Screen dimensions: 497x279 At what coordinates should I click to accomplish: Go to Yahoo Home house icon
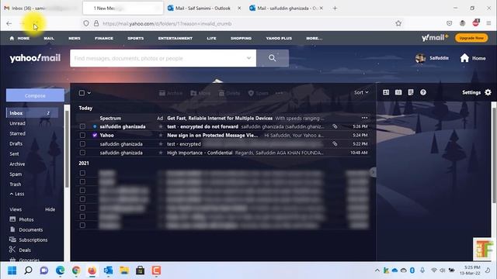pos(464,58)
